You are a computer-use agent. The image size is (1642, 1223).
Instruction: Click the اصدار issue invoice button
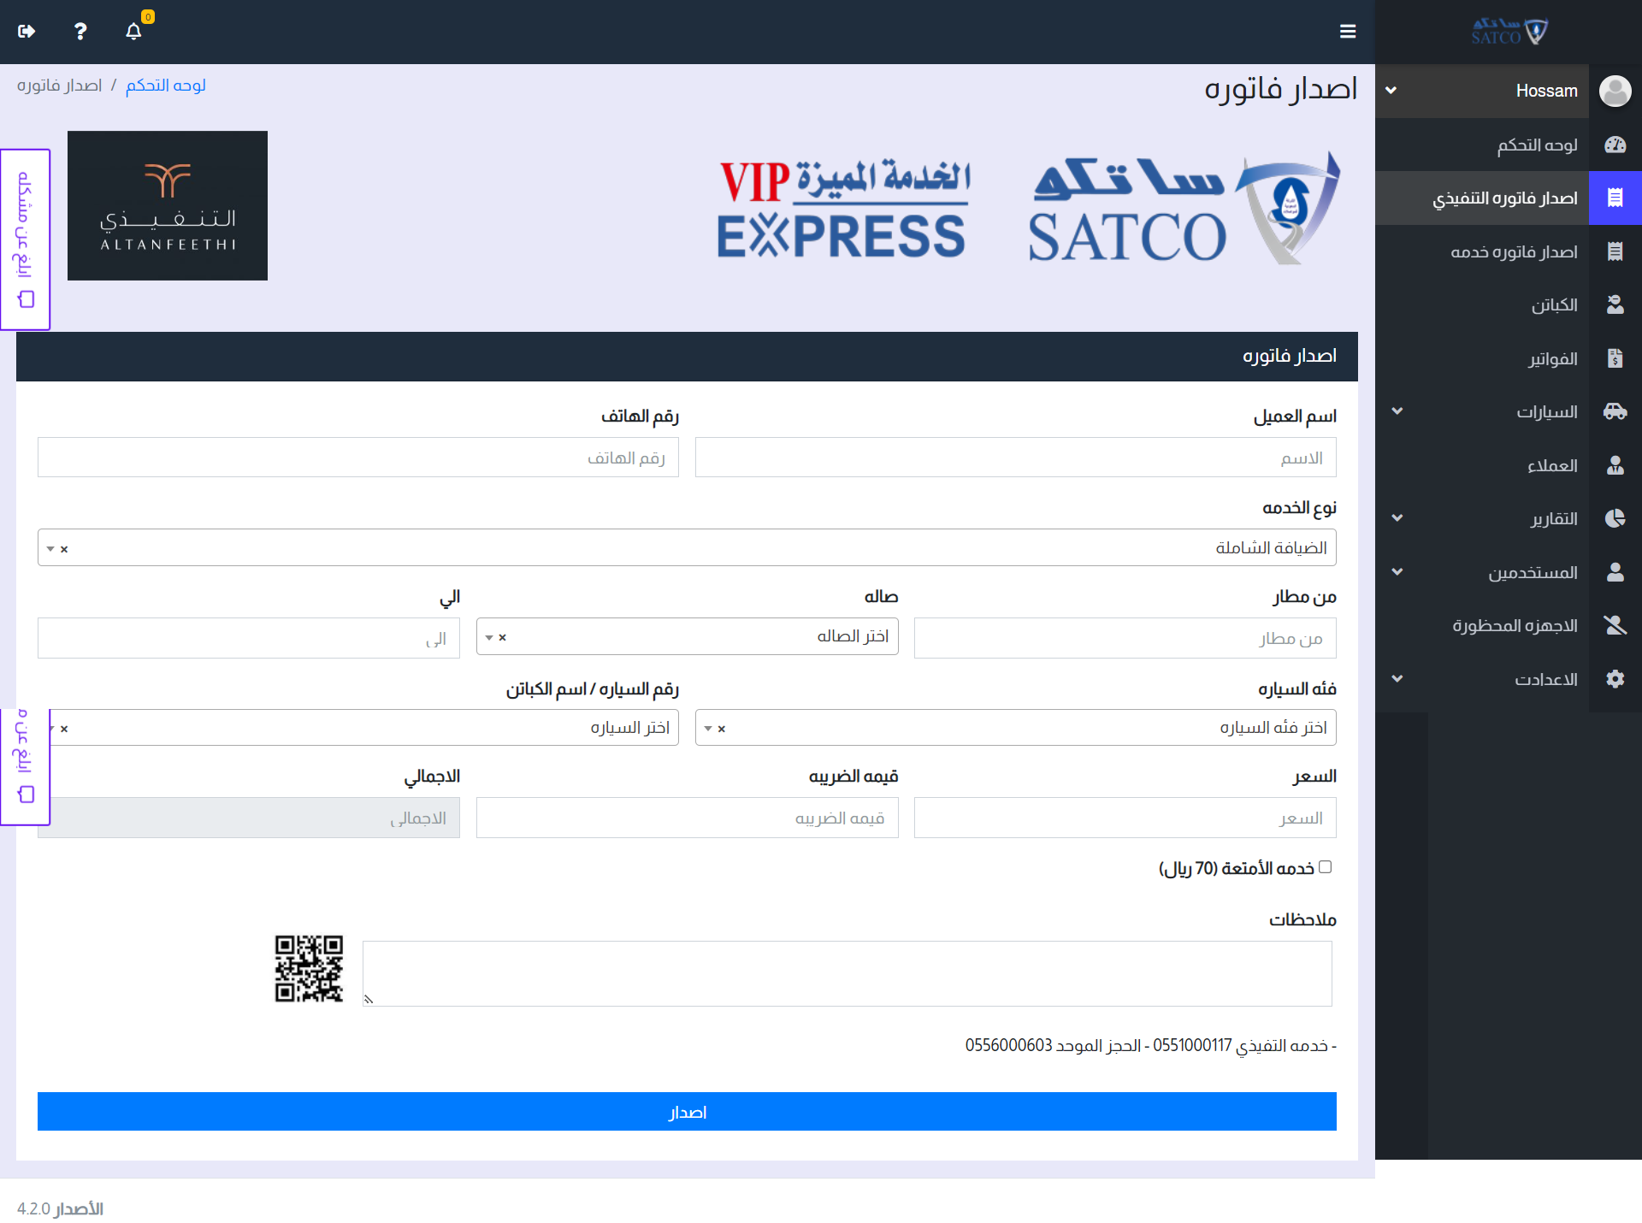[x=687, y=1111]
